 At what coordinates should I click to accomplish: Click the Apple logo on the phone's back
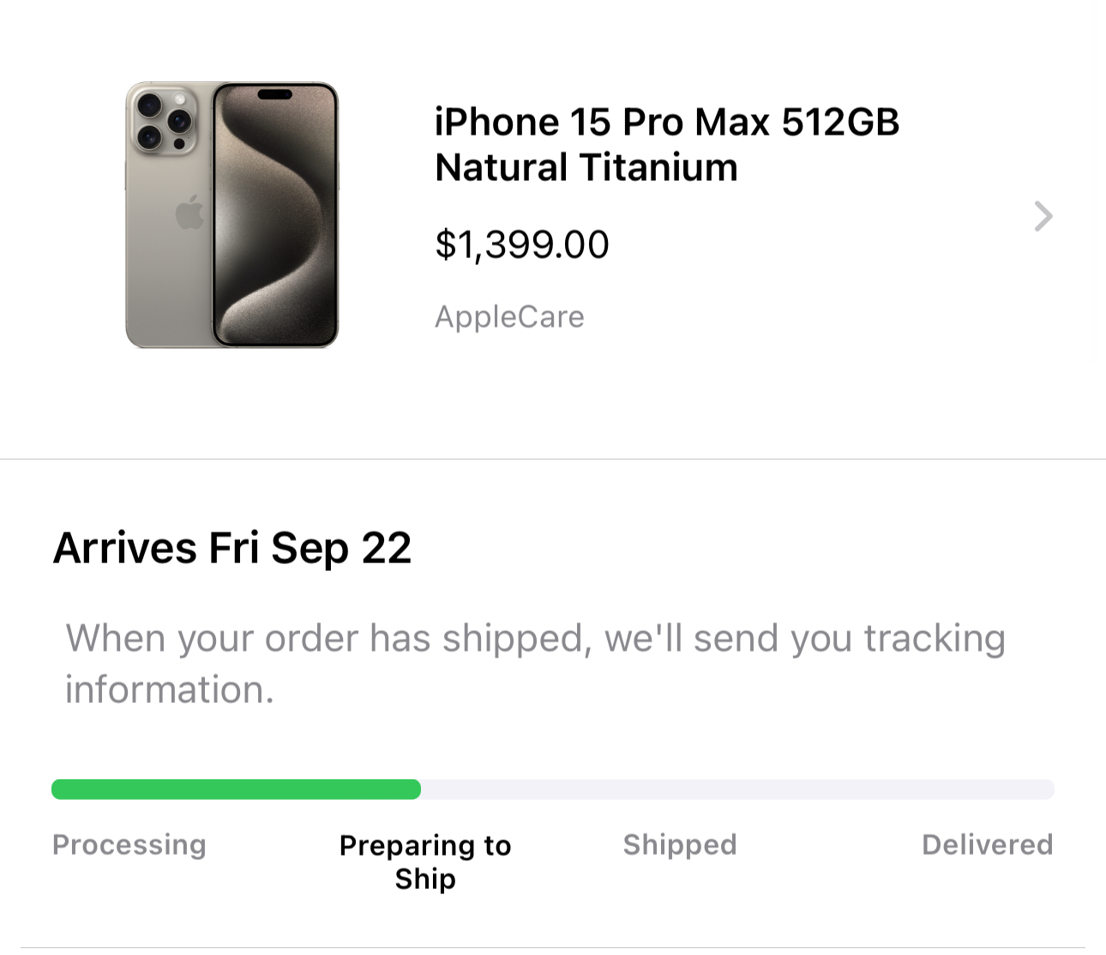click(x=189, y=213)
